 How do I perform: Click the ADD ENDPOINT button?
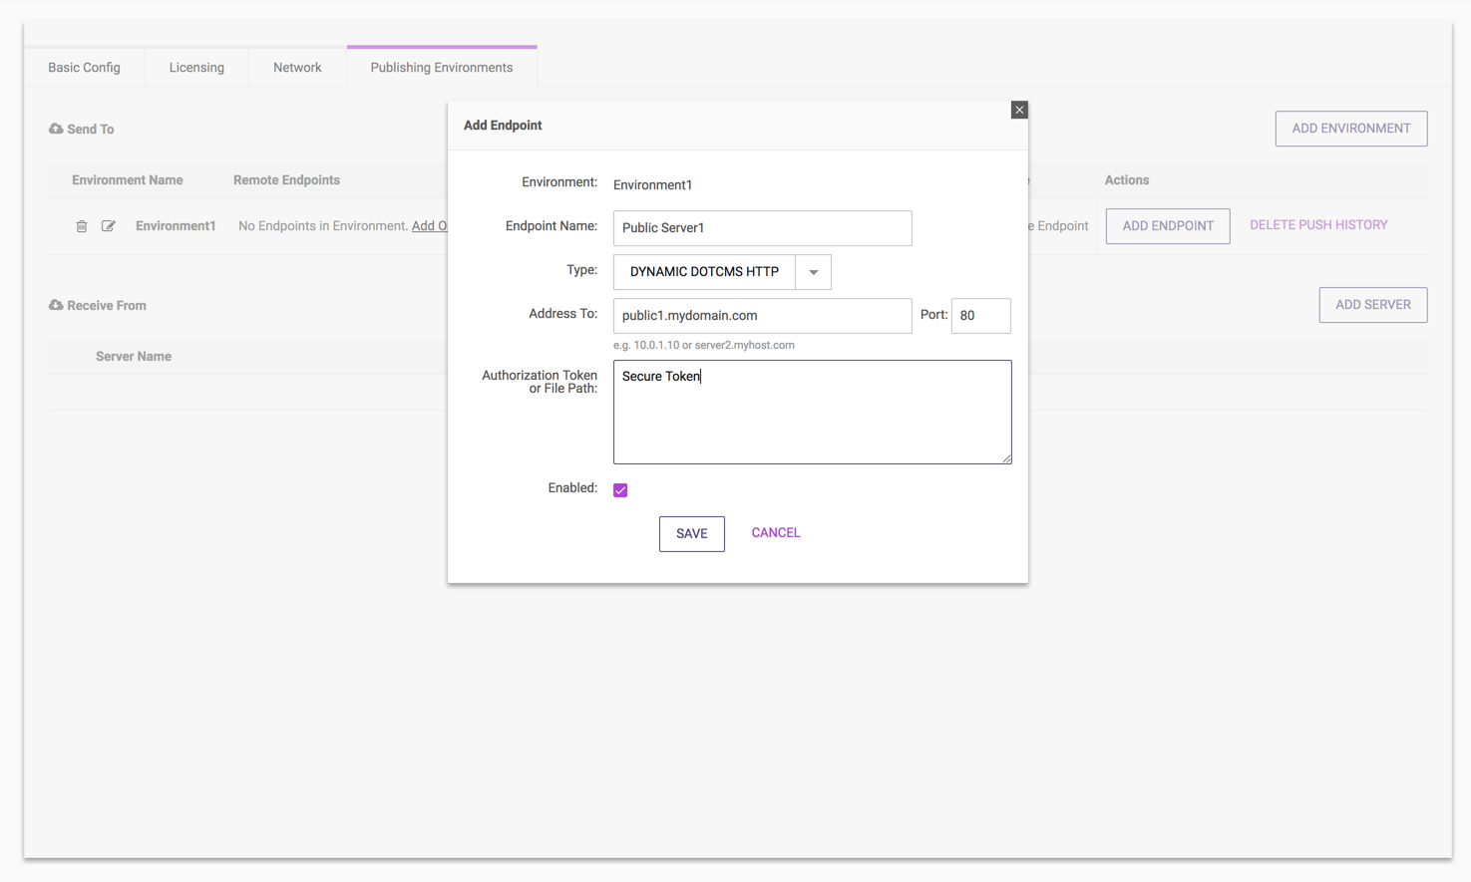click(1167, 226)
